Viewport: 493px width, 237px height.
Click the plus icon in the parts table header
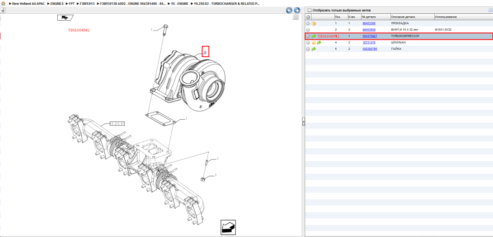pyautogui.click(x=308, y=17)
